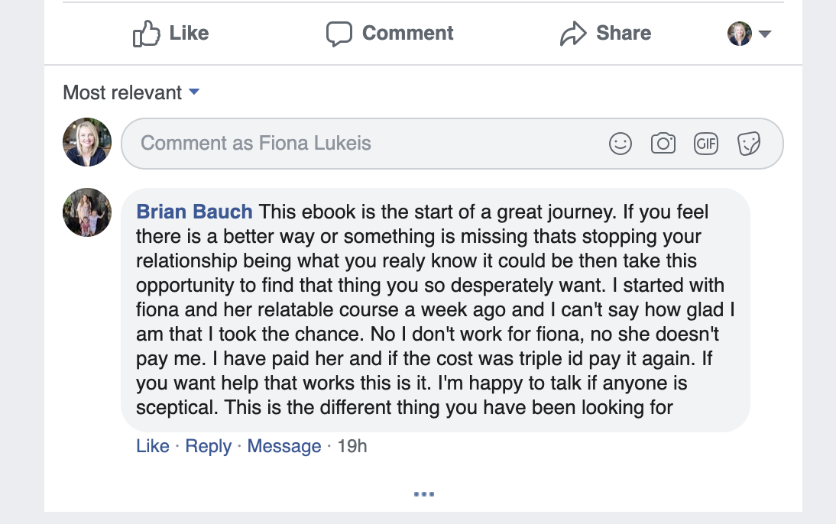Click the thumbs-up Like button on the post
Viewport: 836px width, 524px height.
(x=170, y=34)
